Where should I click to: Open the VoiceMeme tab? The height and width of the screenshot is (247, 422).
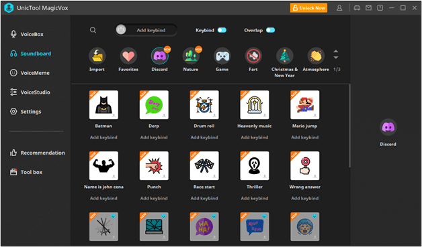(x=30, y=73)
